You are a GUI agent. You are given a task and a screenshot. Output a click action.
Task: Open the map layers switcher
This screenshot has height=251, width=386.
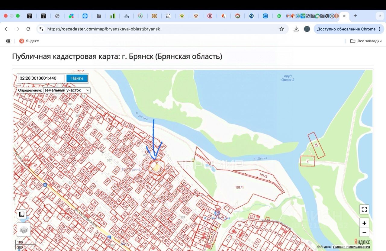[24, 230]
